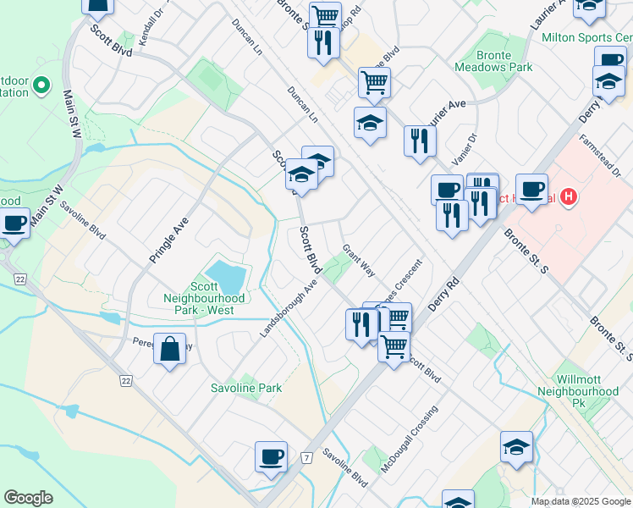The width and height of the screenshot is (633, 508).
Task: Select the Savoline Park label
Action: 246,388
